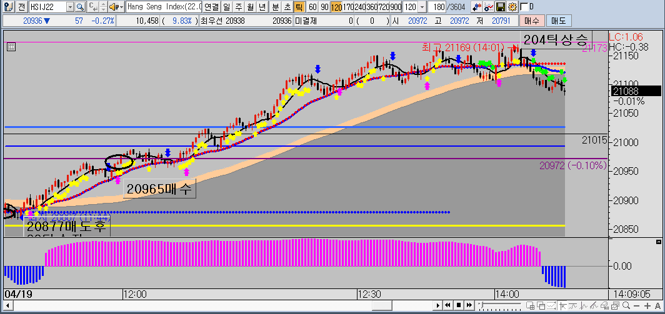Switch to 주 weekly period

point(239,7)
